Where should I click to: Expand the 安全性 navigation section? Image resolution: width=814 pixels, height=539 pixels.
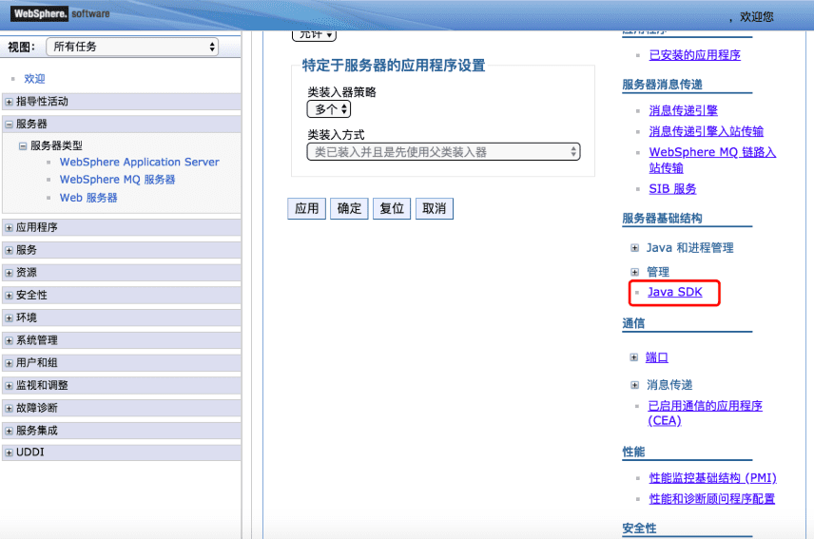pos(9,296)
